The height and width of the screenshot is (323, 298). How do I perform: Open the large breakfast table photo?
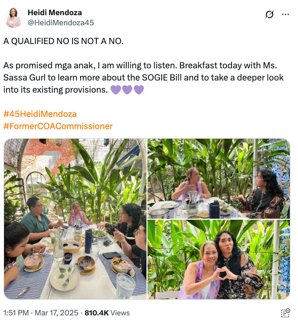click(x=76, y=219)
